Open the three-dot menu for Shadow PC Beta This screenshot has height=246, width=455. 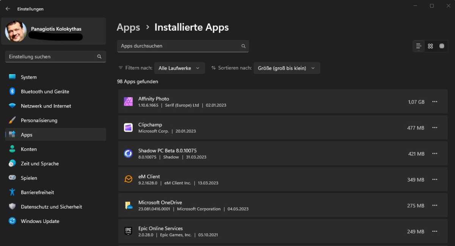coord(435,154)
